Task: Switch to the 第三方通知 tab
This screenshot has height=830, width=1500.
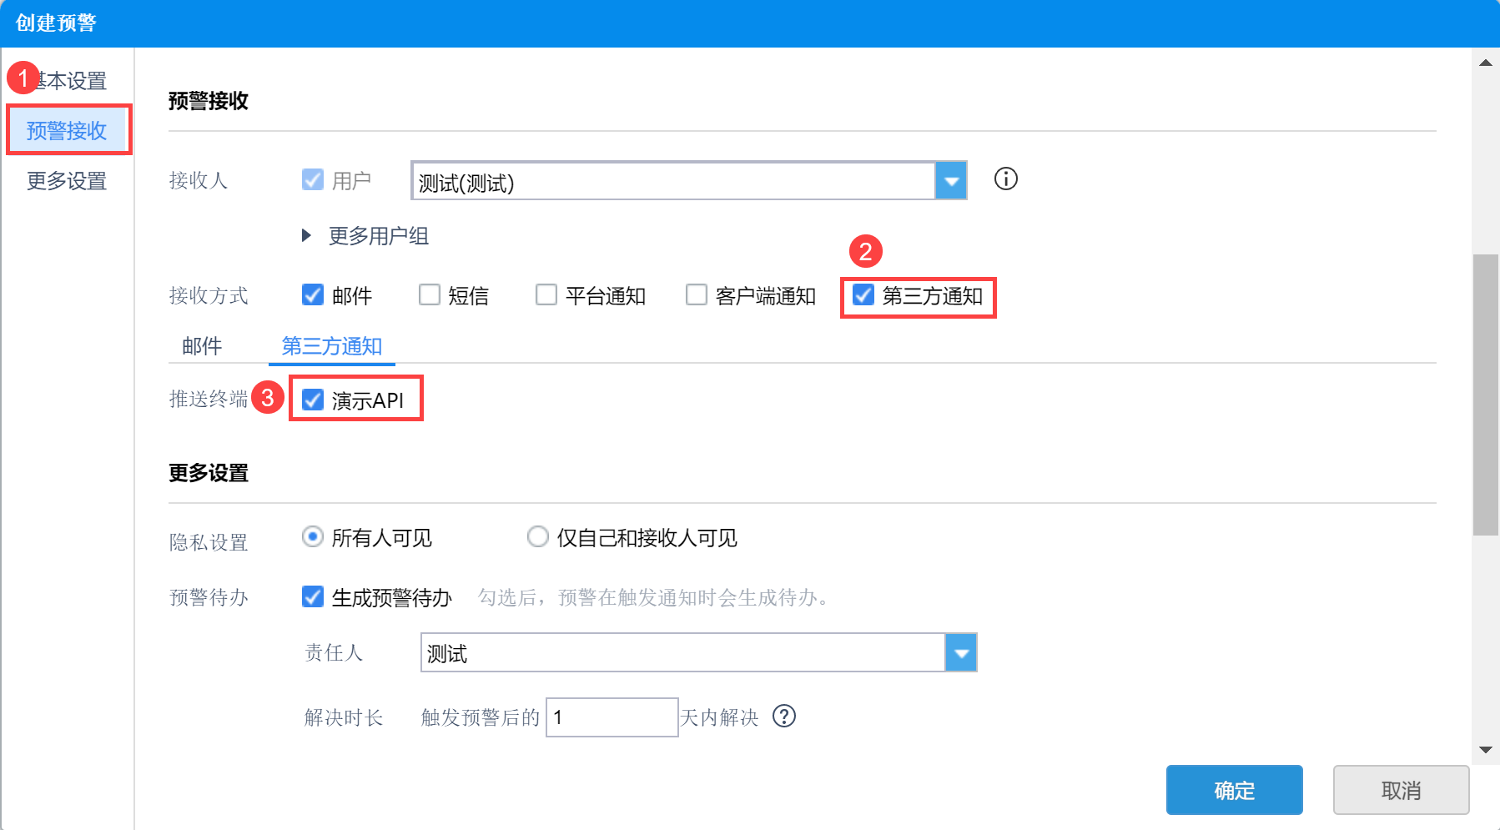Action: pos(332,345)
